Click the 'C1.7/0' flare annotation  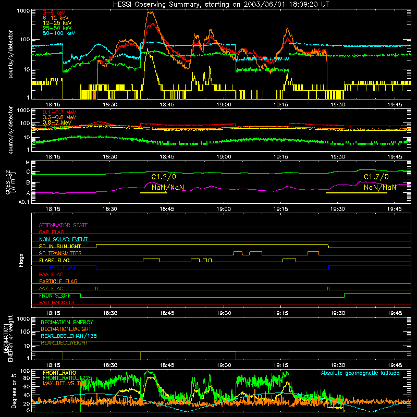(376, 177)
